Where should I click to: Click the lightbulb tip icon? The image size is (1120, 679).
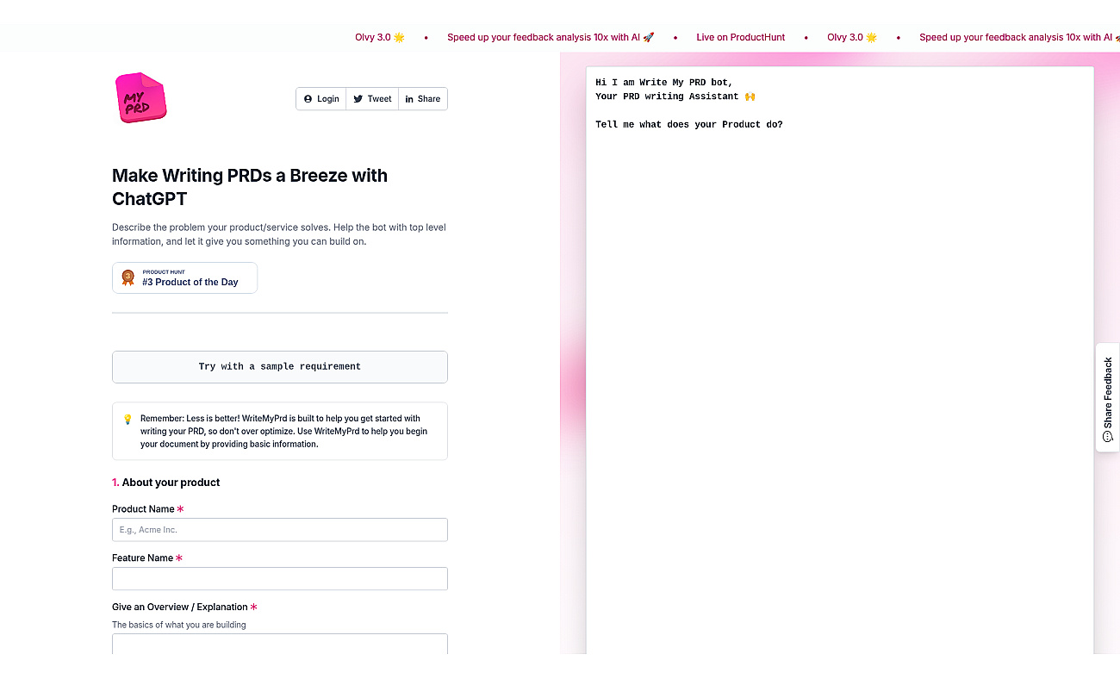[x=128, y=419]
